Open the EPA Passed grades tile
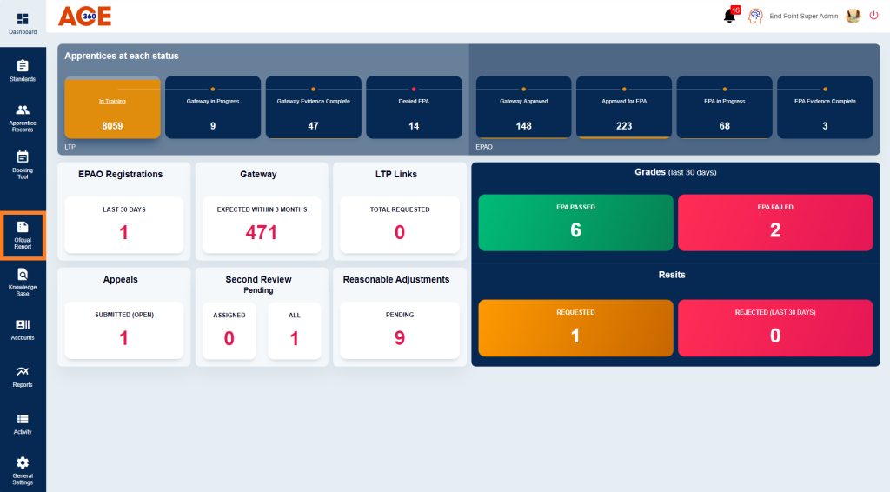The image size is (890, 492). click(x=575, y=223)
